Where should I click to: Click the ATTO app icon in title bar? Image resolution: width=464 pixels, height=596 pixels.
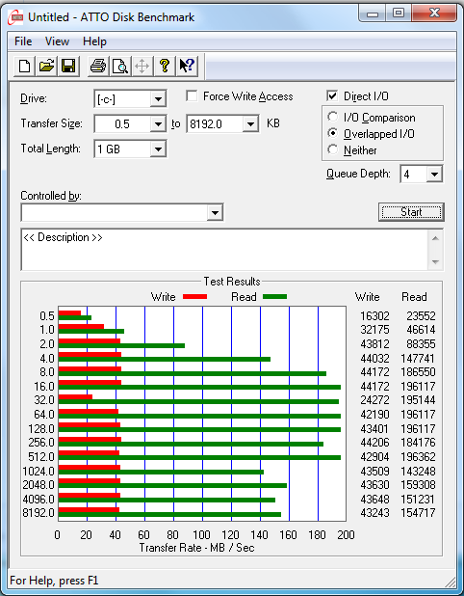[15, 17]
